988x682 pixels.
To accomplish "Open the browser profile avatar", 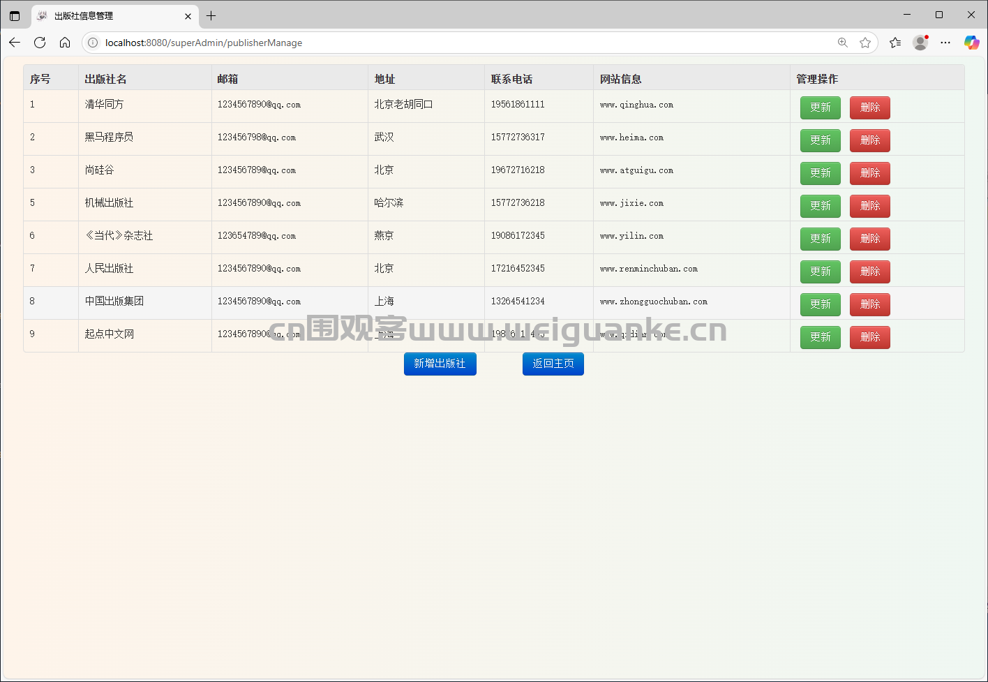I will pos(920,43).
